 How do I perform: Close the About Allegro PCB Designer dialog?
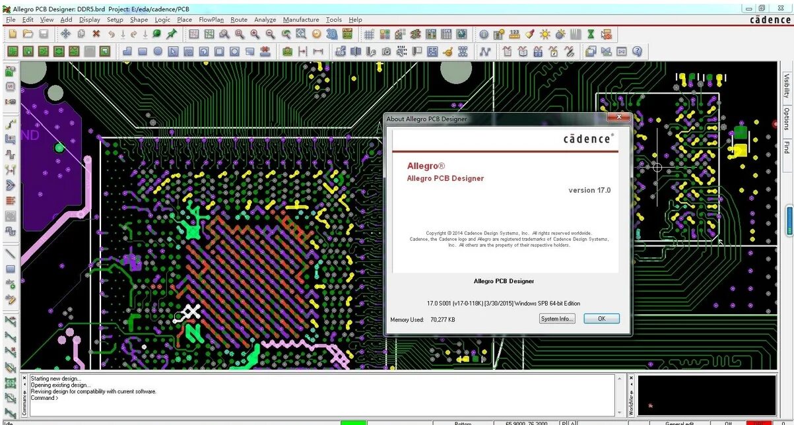click(618, 117)
